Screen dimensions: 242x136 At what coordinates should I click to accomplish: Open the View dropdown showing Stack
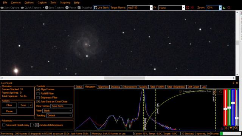pos(57,111)
